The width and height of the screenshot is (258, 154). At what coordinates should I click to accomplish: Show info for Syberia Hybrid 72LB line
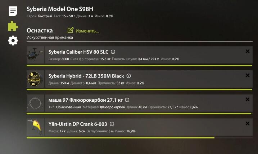[x=128, y=76]
